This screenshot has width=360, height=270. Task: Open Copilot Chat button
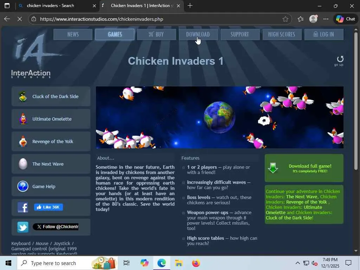(x=345, y=19)
